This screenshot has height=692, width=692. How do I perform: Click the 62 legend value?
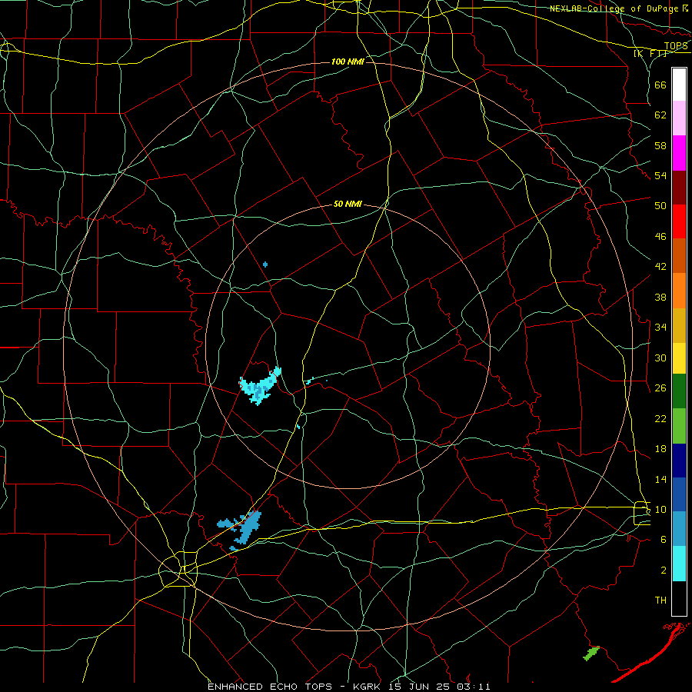660,115
